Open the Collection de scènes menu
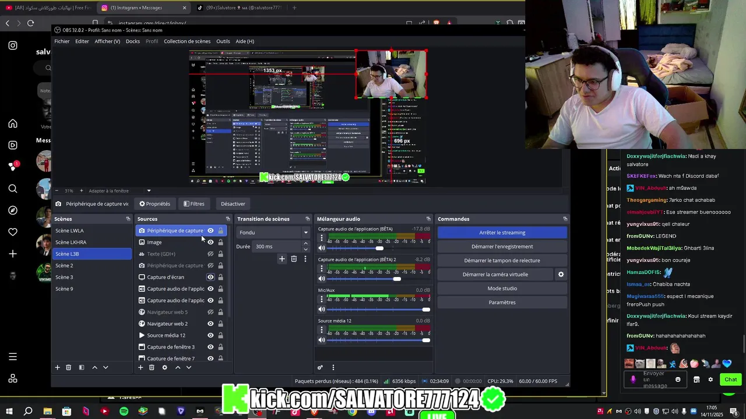Screen dimensions: 746x419 tap(187, 41)
